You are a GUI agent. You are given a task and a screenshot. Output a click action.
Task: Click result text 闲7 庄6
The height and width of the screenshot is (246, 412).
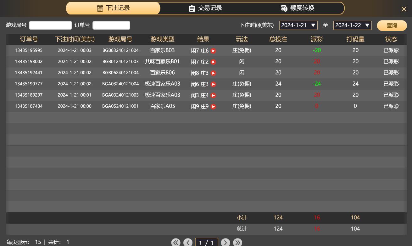pyautogui.click(x=200, y=51)
